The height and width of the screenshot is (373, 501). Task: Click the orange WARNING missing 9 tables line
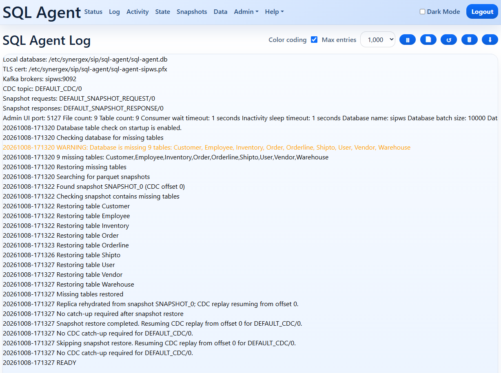click(206, 148)
